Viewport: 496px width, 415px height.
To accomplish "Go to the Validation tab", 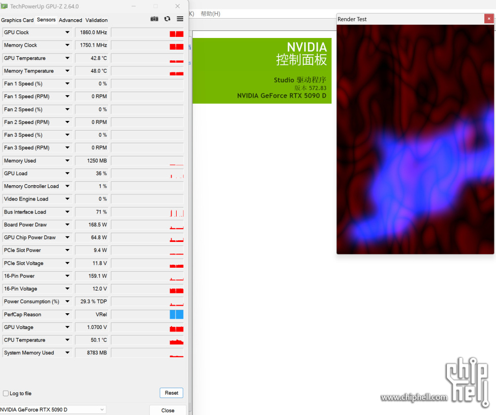I will pos(97,20).
